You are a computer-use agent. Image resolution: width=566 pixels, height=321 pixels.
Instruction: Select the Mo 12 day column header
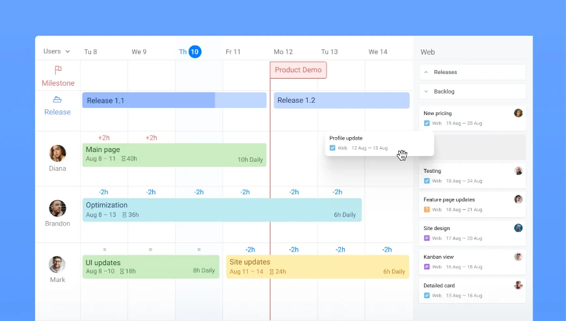[x=284, y=52]
